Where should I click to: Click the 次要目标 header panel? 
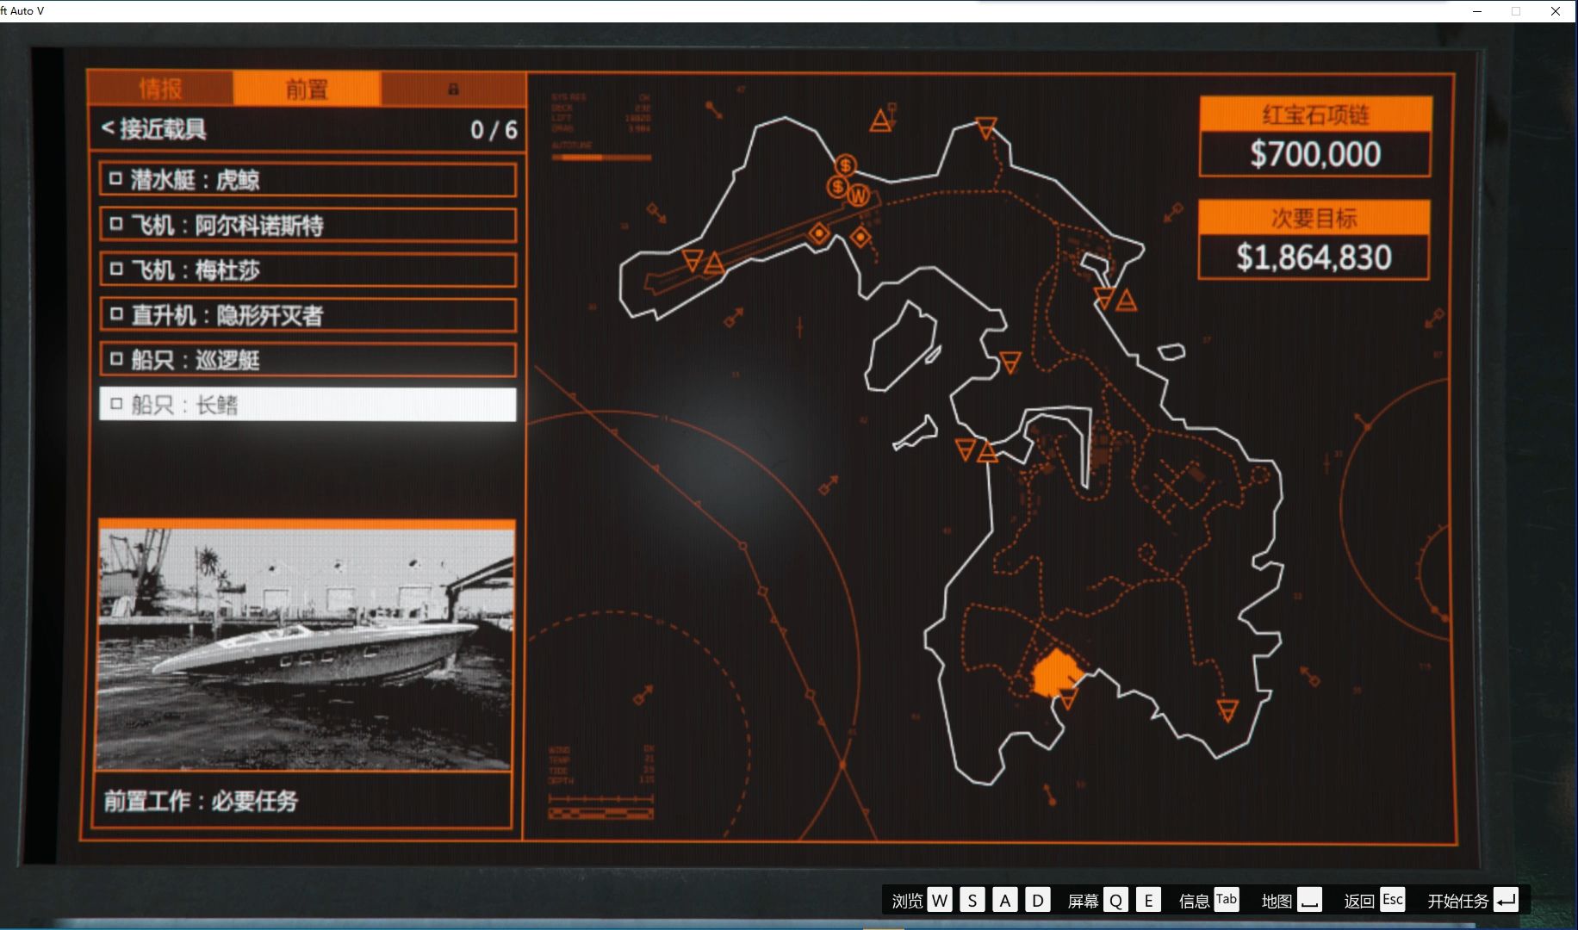[1314, 217]
